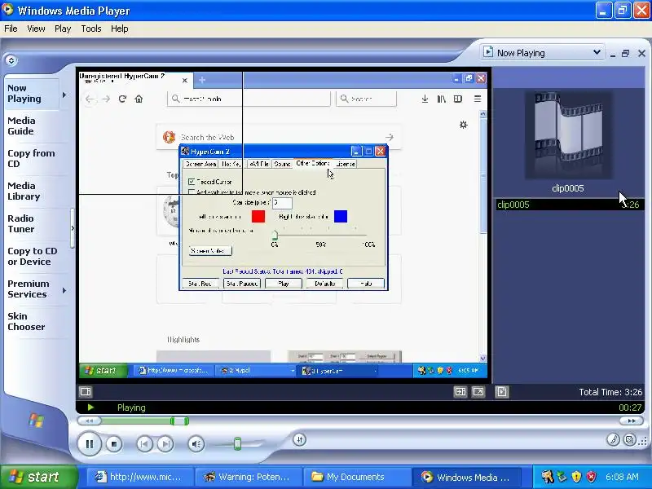
Task: Pause the video playback
Action: 90,444
